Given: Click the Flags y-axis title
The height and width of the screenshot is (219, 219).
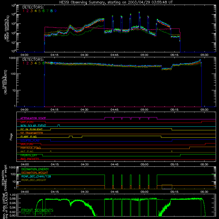Looking at the screenshot, I should (11, 137).
